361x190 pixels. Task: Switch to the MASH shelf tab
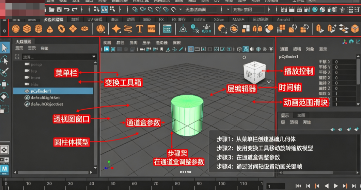238,19
